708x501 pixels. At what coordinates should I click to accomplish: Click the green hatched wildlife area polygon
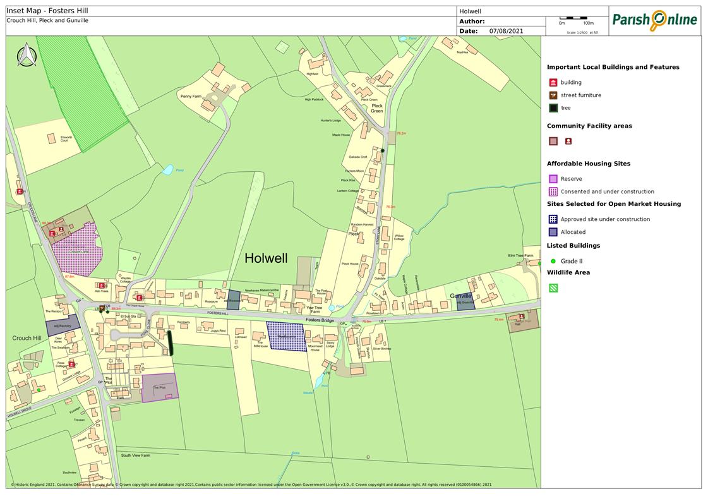click(x=82, y=93)
